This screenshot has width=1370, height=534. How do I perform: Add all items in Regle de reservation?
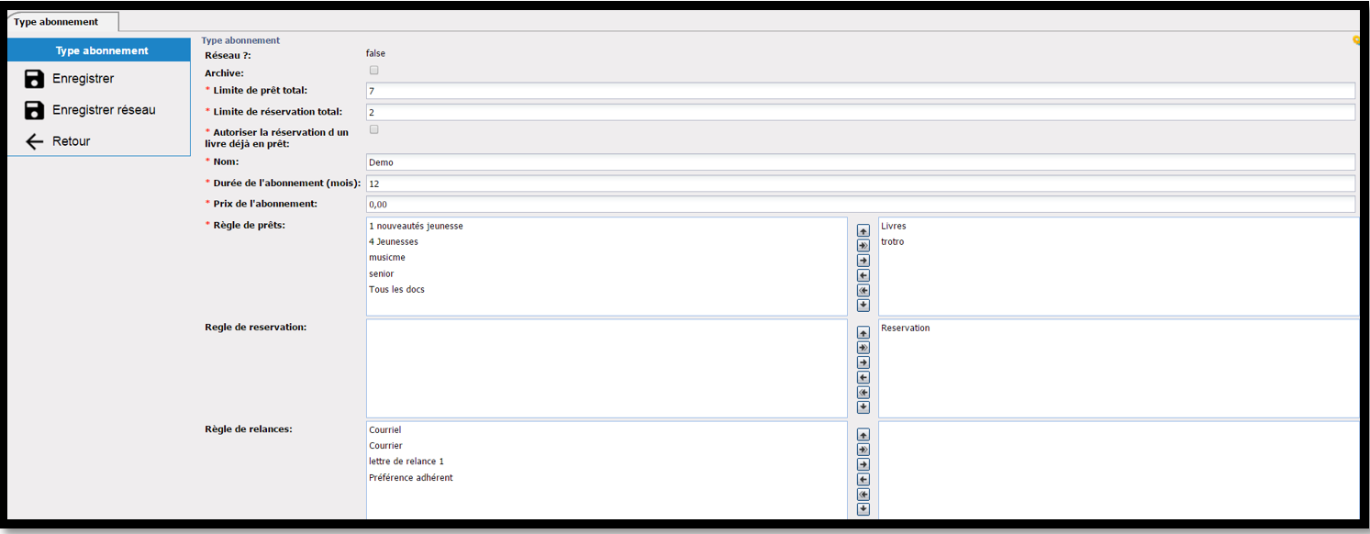pyautogui.click(x=863, y=348)
